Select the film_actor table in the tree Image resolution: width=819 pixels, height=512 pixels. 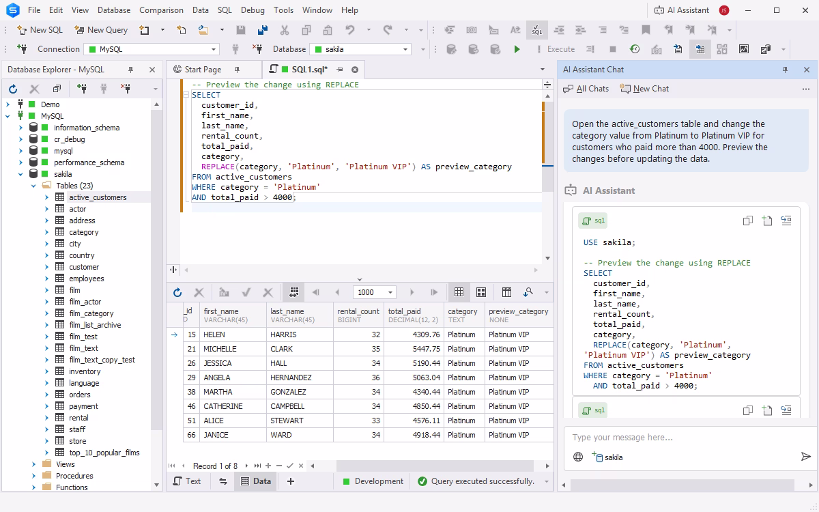coord(85,302)
